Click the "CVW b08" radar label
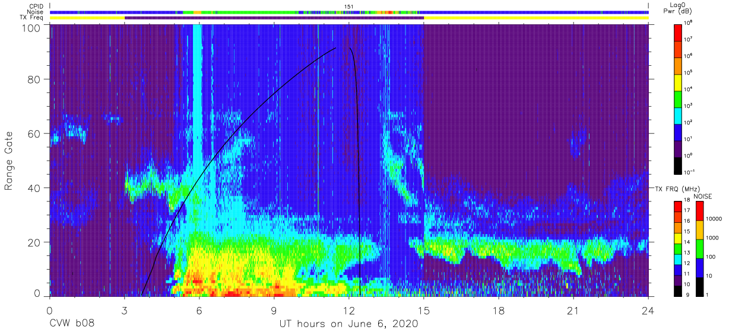Viewport: 729px width, 336px height. click(71, 324)
